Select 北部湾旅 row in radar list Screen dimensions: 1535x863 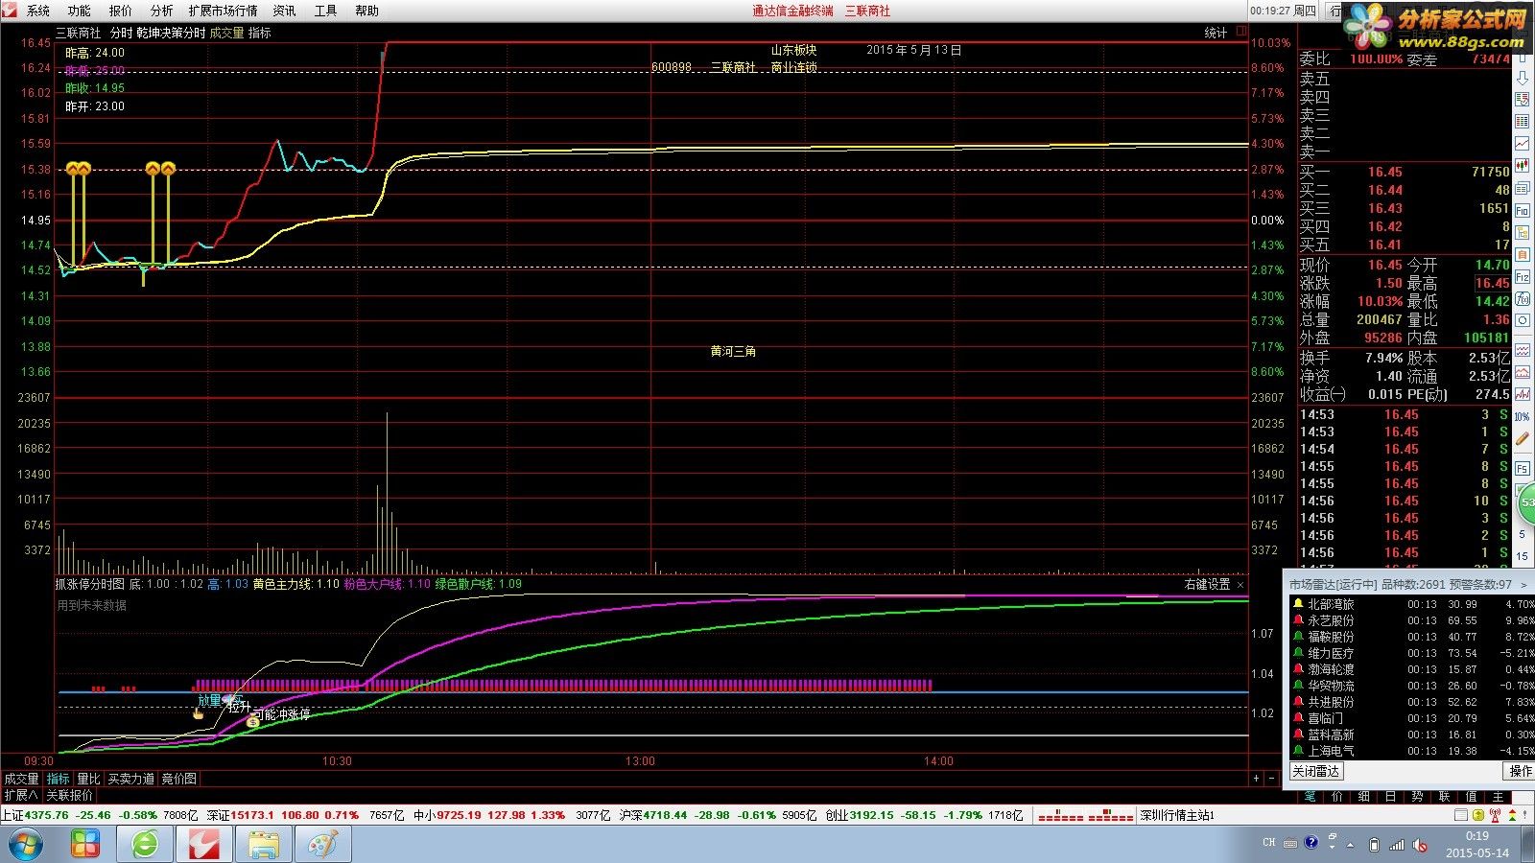click(1411, 604)
